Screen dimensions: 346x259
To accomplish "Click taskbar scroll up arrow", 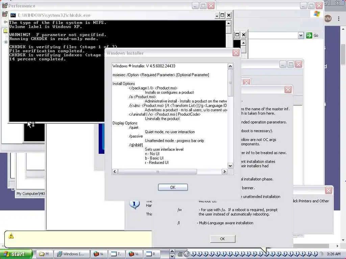I will 172,252.
